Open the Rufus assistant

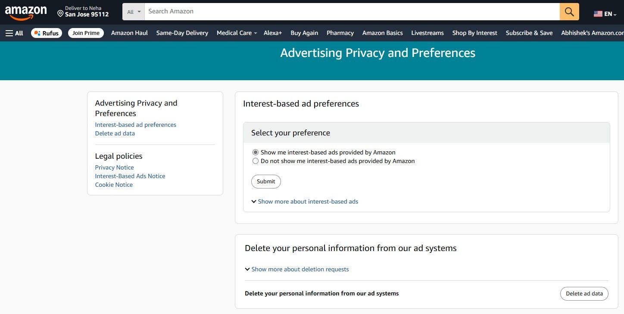point(47,33)
